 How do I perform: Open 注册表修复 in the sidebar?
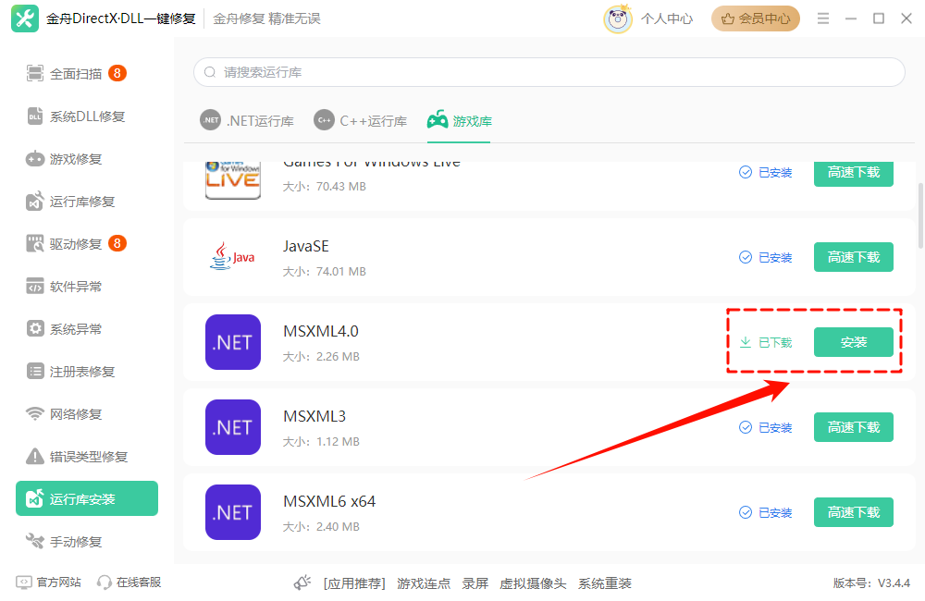click(87, 371)
